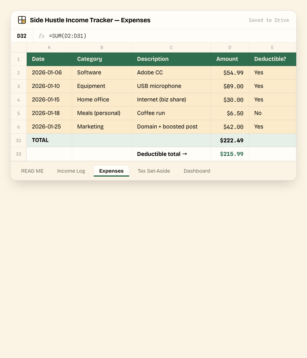
Task: Click the =SUM(D2:D31) formula bar
Action: click(x=165, y=36)
